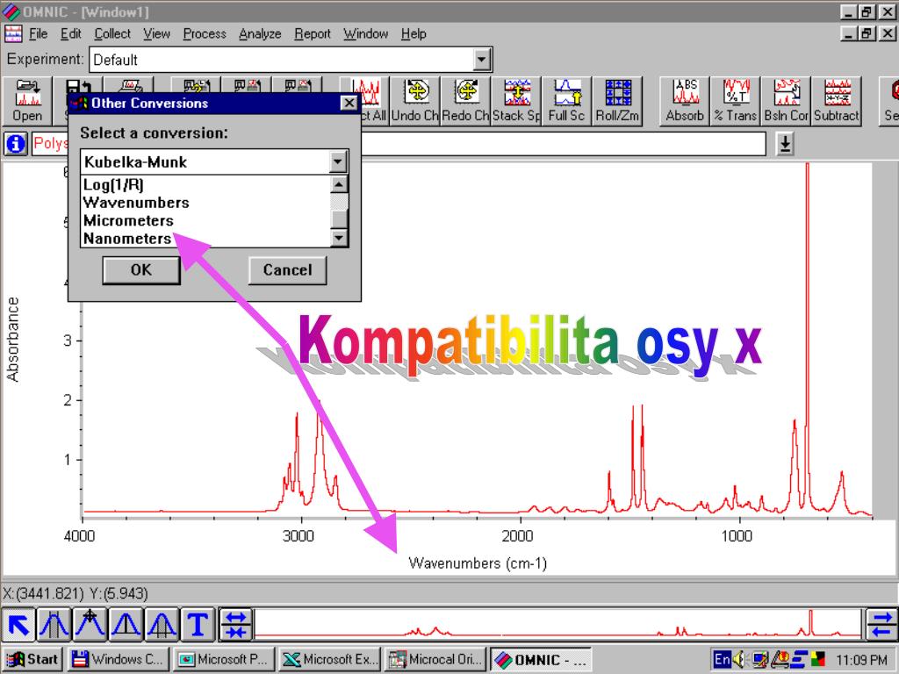Click the Redo Ch toolbar button
899x674 pixels.
point(465,101)
